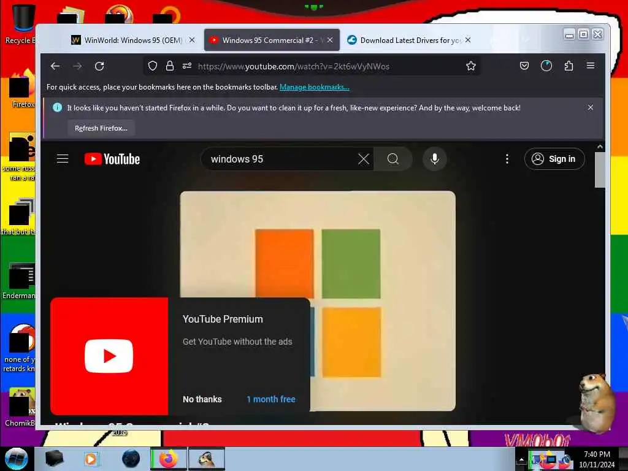Open the Recycle Bin desktop icon
Viewport: 628px width, 471px height.
[23, 24]
